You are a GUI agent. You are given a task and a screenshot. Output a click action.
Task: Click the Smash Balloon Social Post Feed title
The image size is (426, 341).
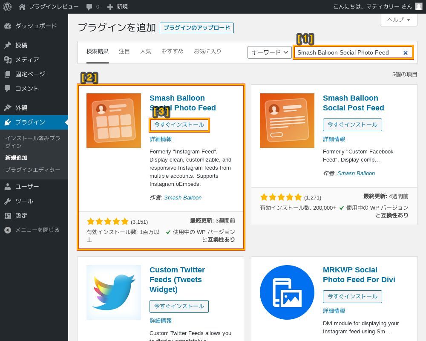(354, 103)
